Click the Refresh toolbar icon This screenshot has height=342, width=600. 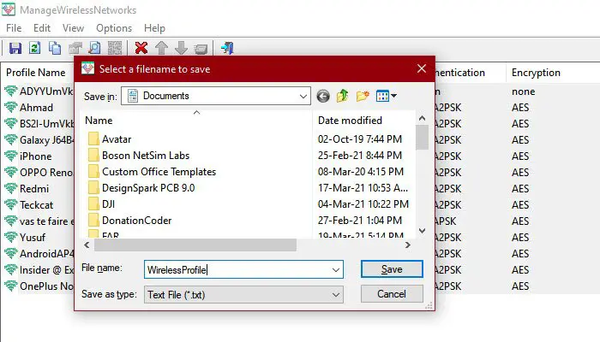tap(35, 48)
